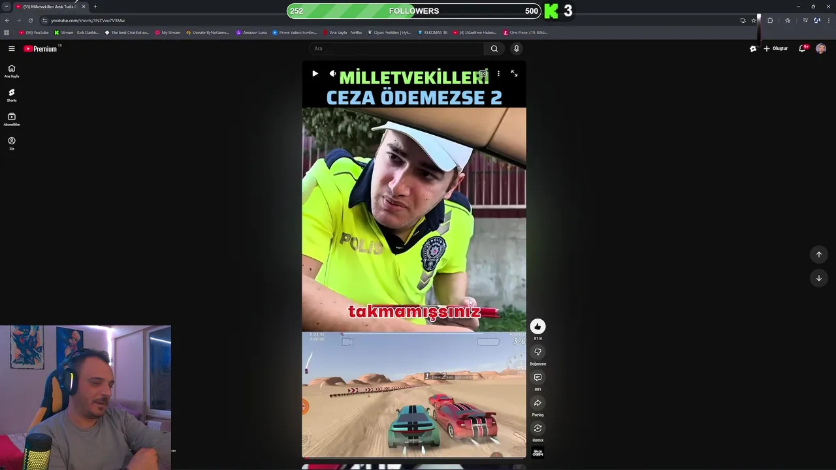Open Shorts in the YouTube sidebar
Image resolution: width=836 pixels, height=470 pixels.
click(x=12, y=95)
